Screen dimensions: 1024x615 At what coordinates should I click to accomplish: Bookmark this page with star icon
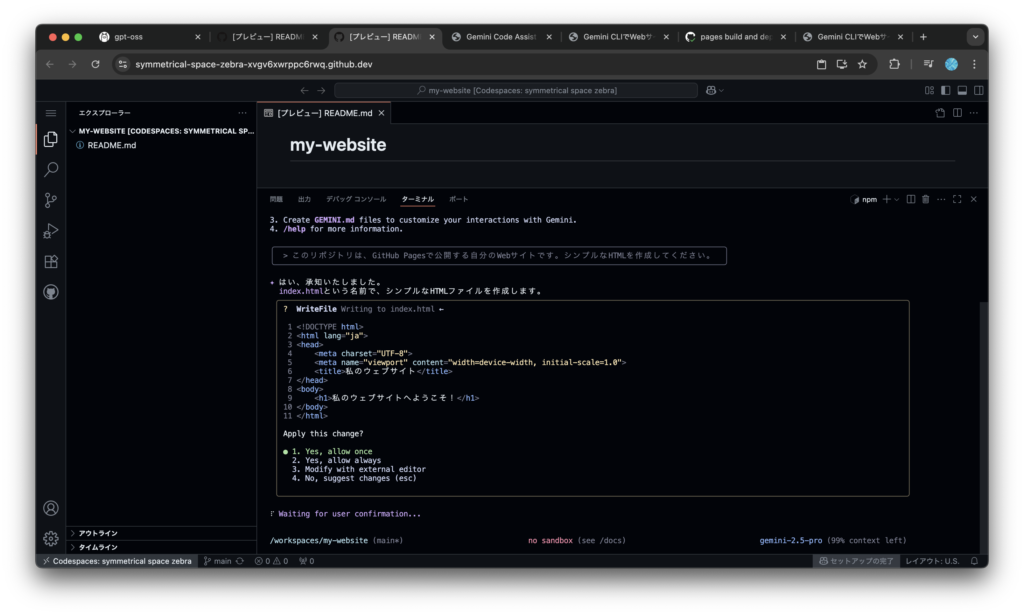pyautogui.click(x=862, y=64)
